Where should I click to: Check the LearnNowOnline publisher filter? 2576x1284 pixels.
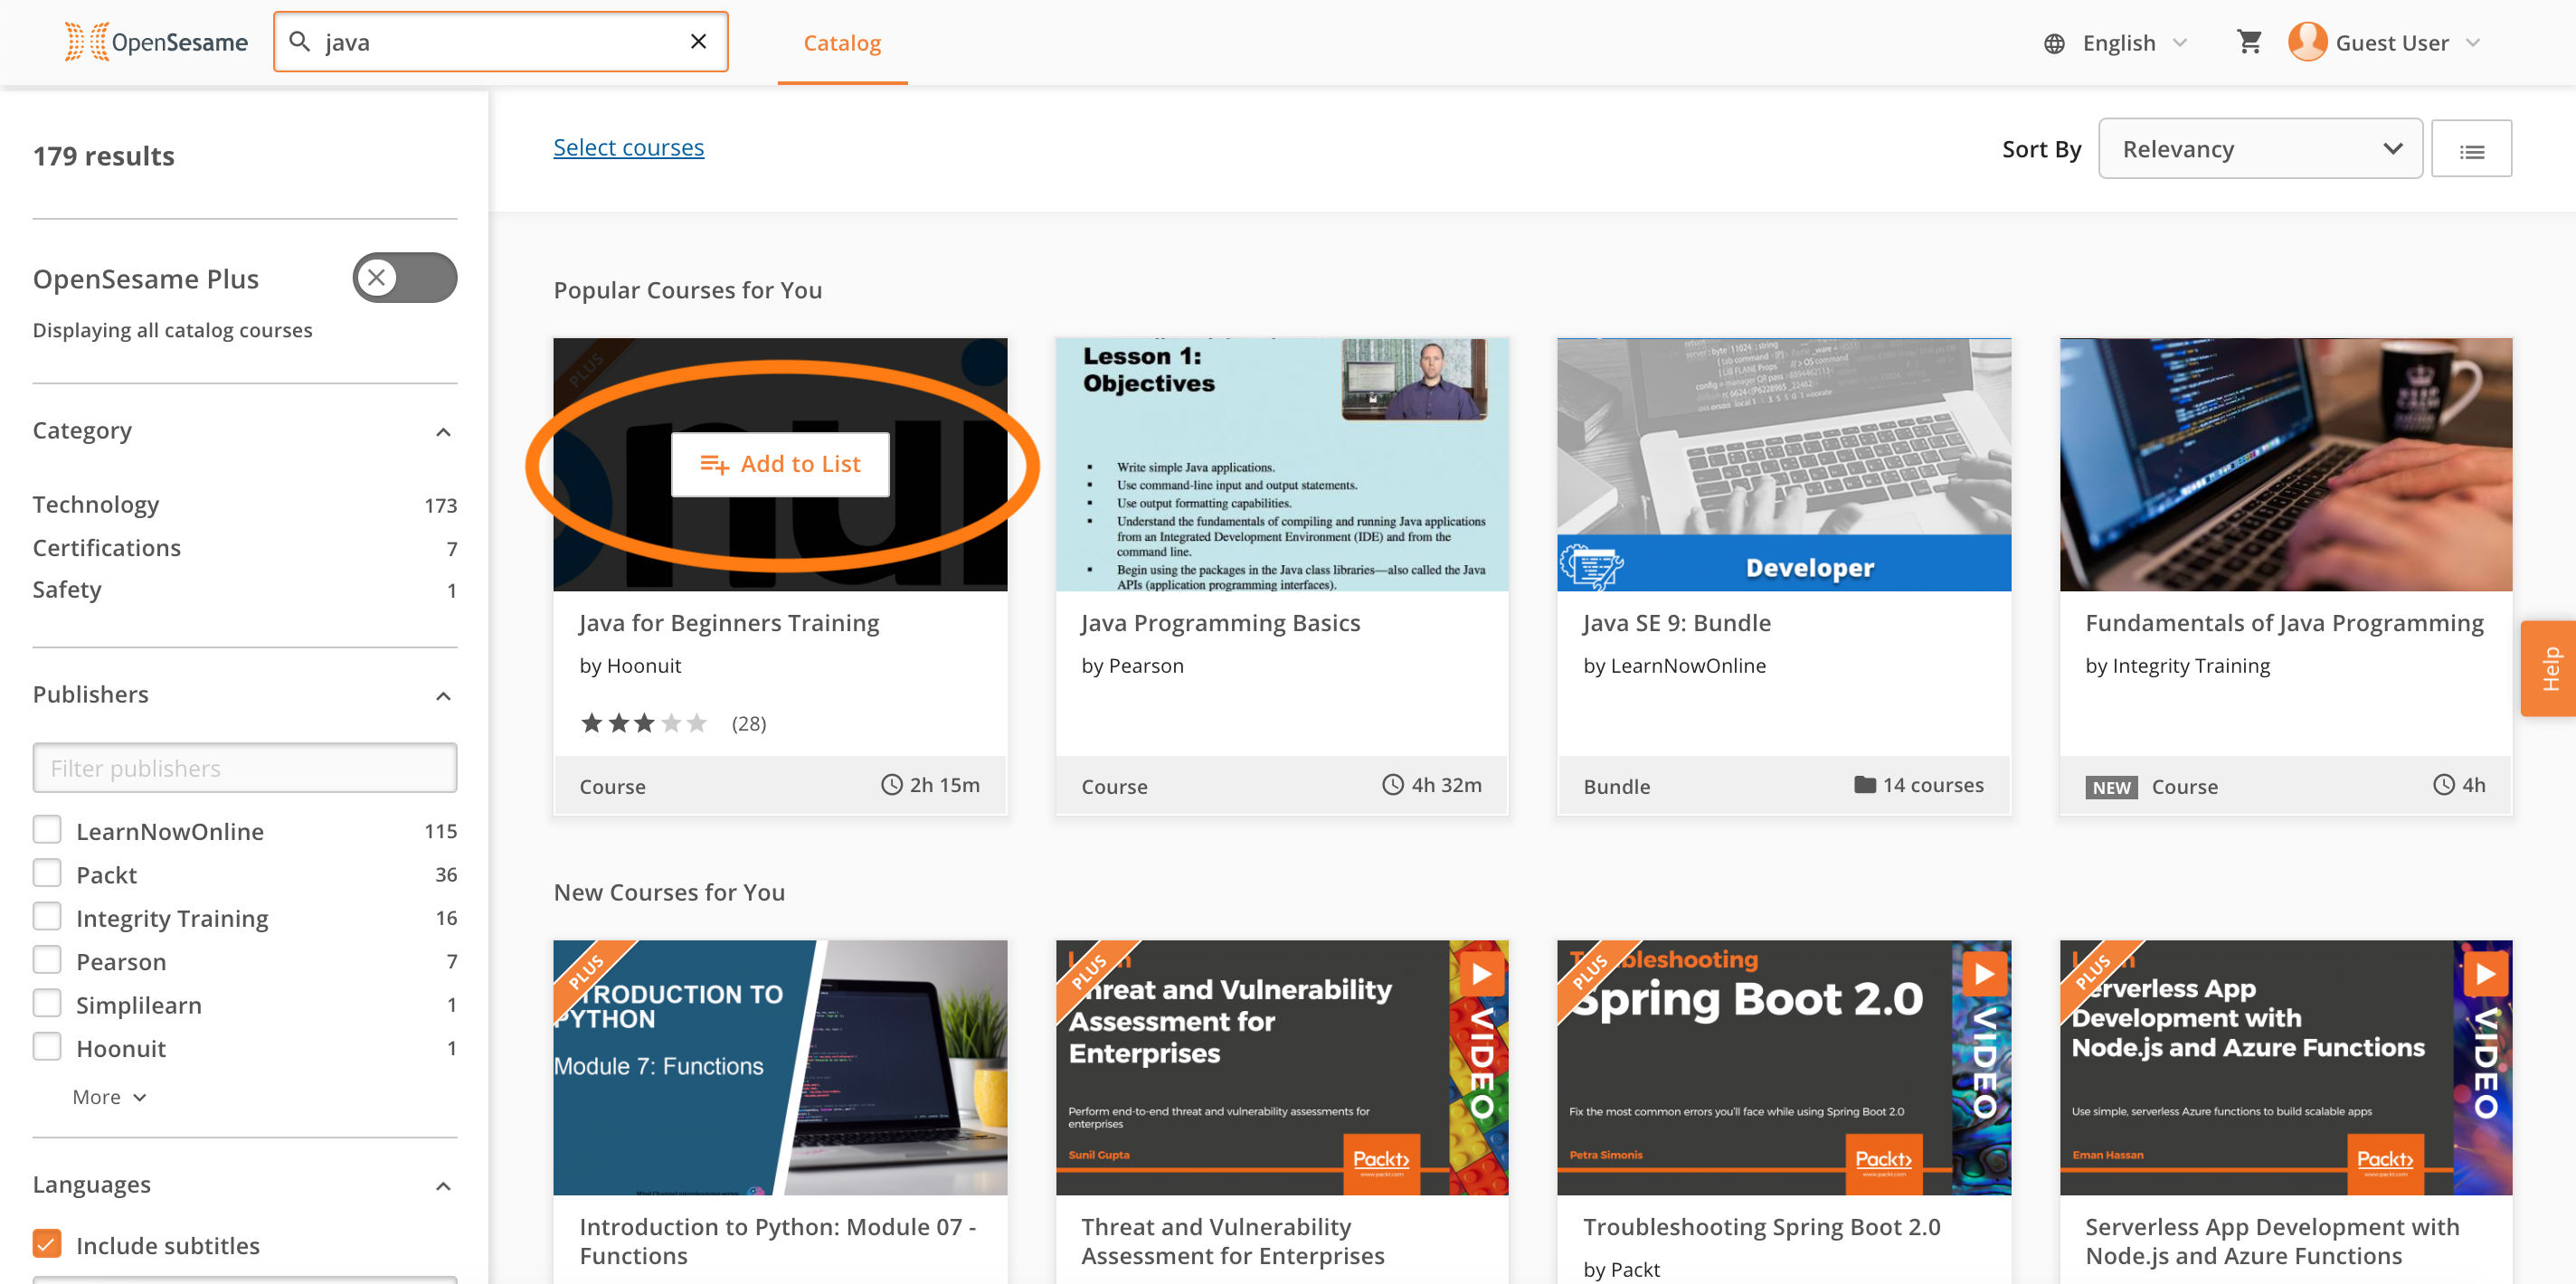click(47, 830)
